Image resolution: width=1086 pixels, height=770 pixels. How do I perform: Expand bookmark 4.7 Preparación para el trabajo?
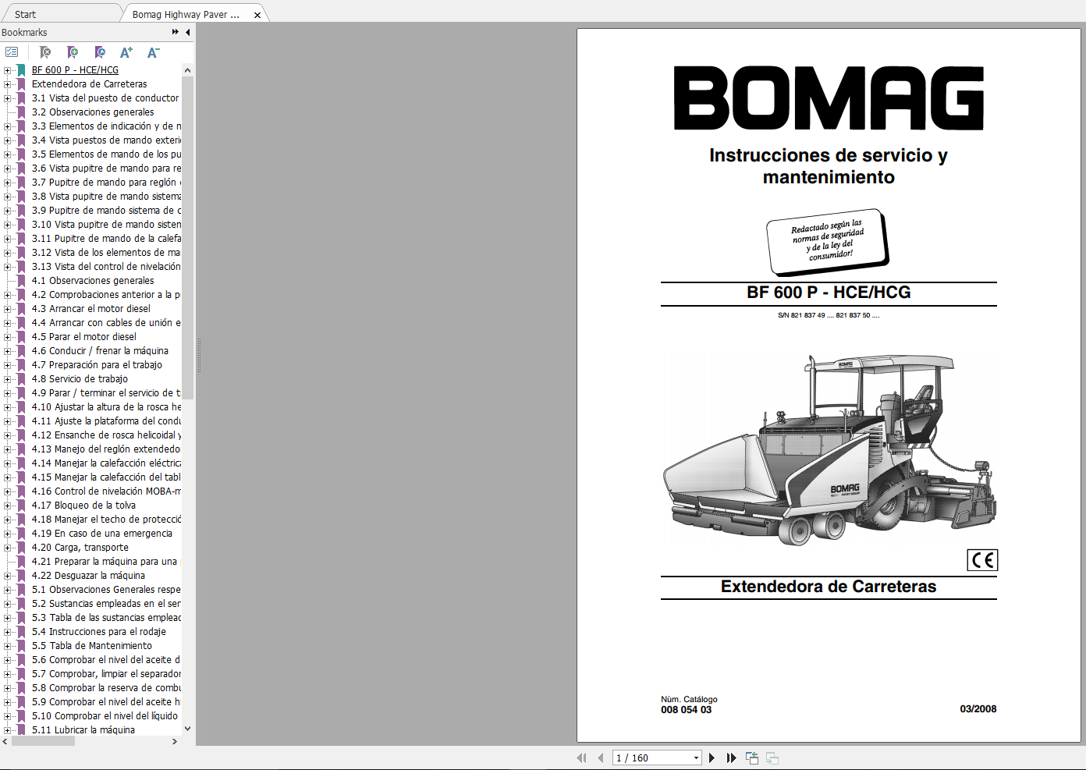pyautogui.click(x=7, y=365)
